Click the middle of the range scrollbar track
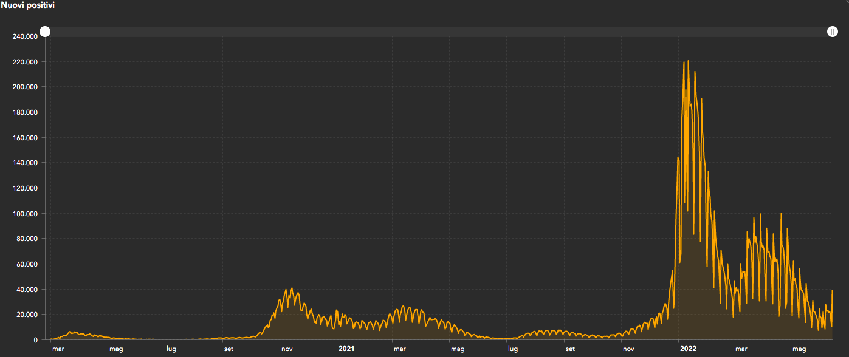 click(x=439, y=32)
